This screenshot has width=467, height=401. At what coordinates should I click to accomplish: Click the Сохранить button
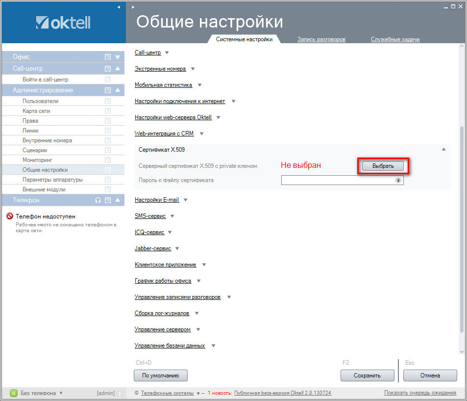(367, 375)
